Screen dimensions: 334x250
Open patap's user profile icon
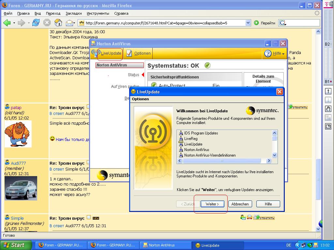7,107
